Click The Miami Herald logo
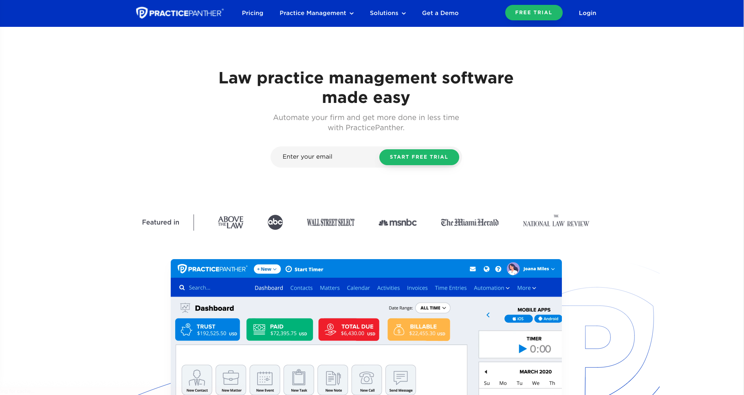 tap(470, 223)
